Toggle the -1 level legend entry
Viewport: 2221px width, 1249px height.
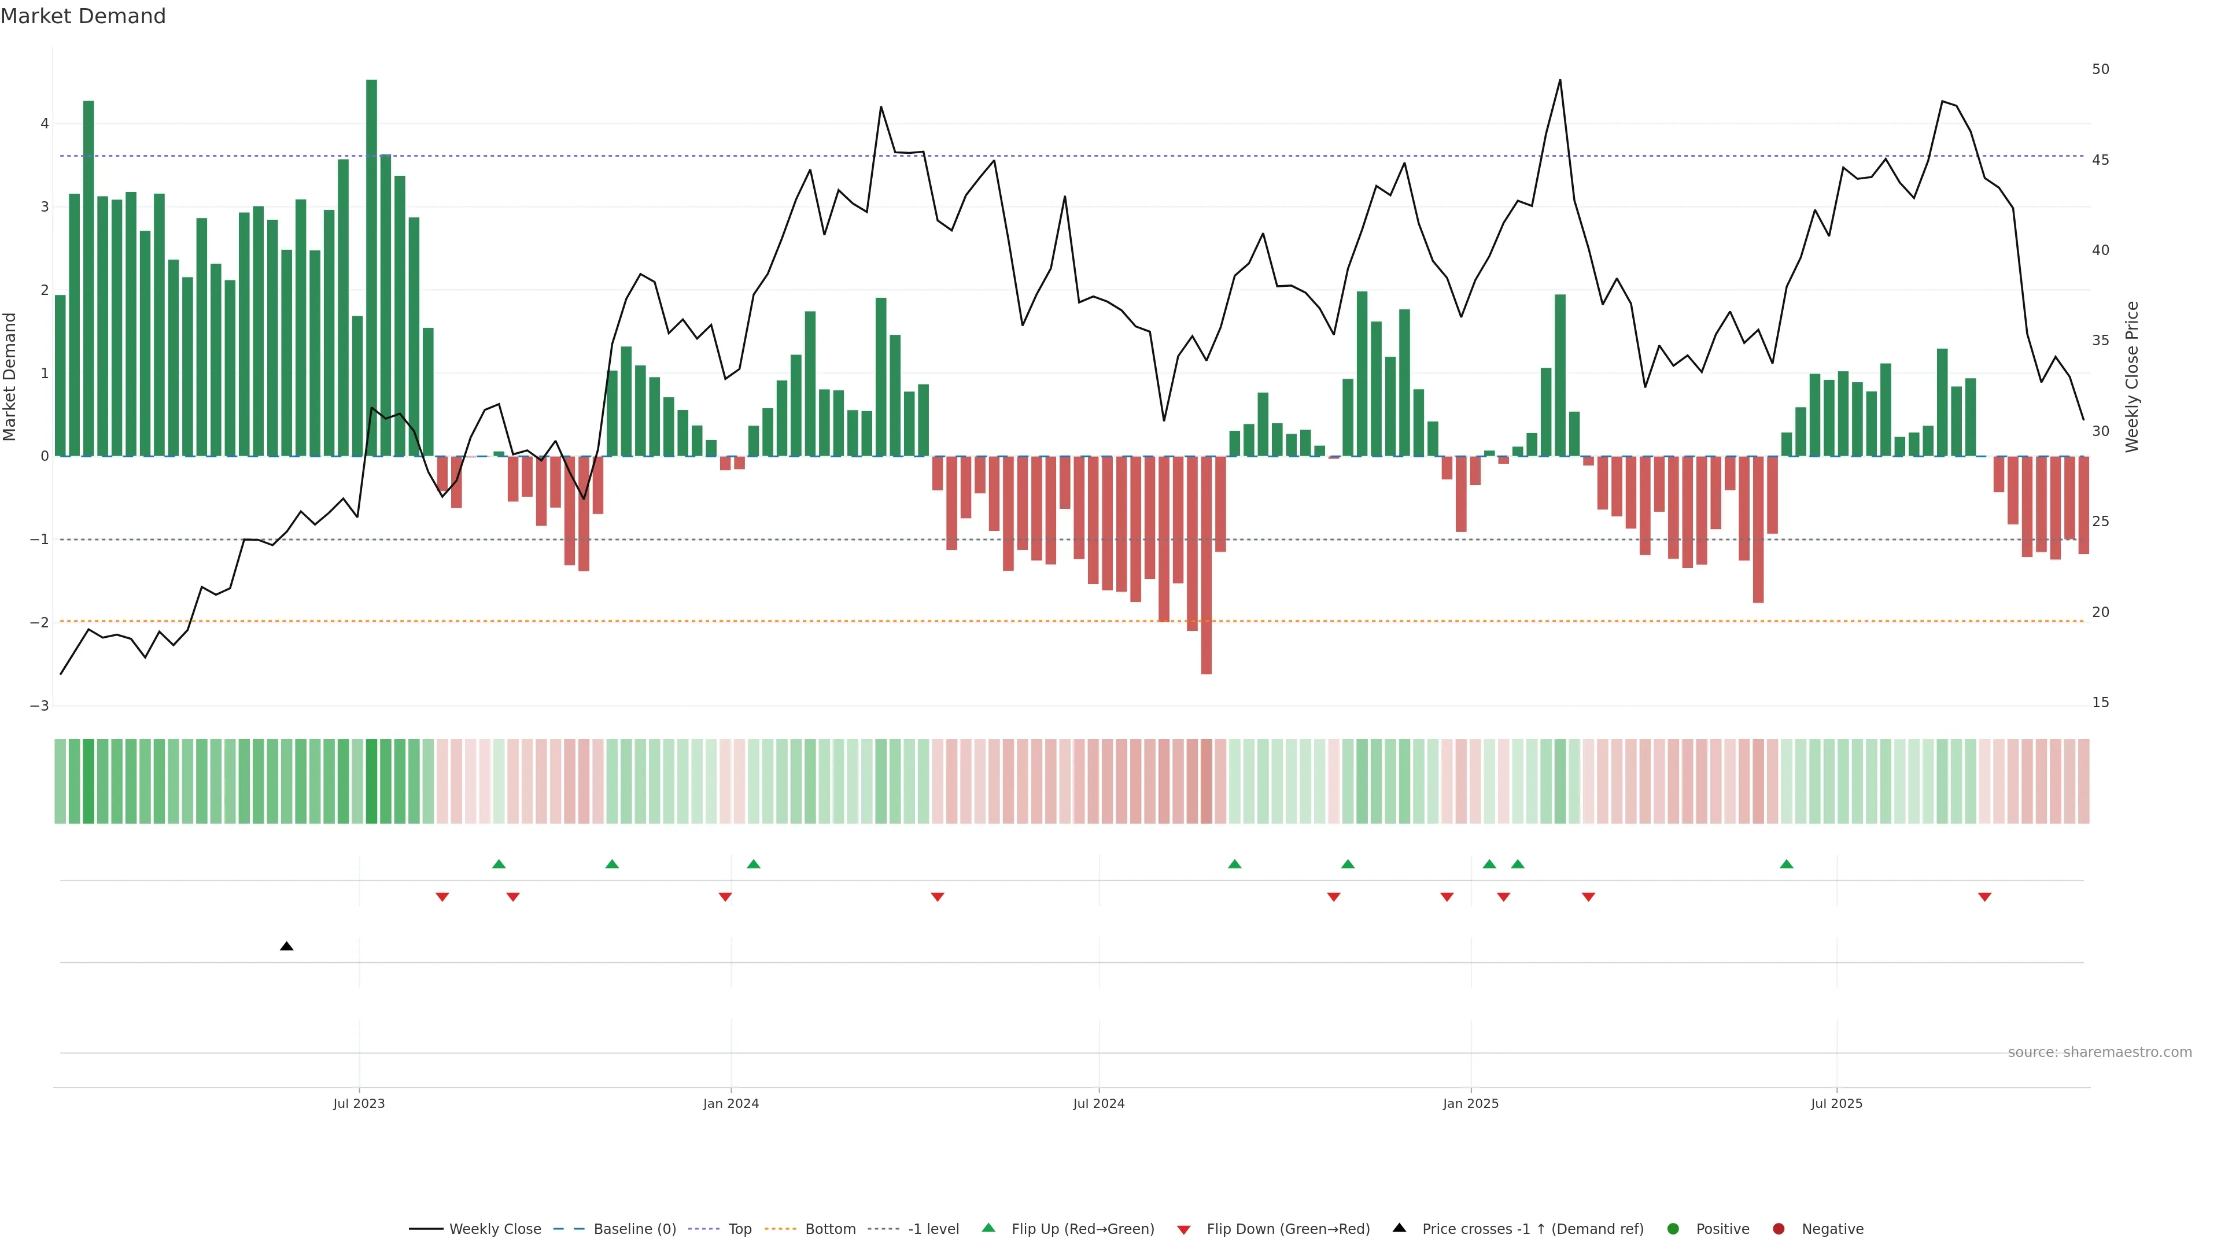pyautogui.click(x=933, y=1229)
